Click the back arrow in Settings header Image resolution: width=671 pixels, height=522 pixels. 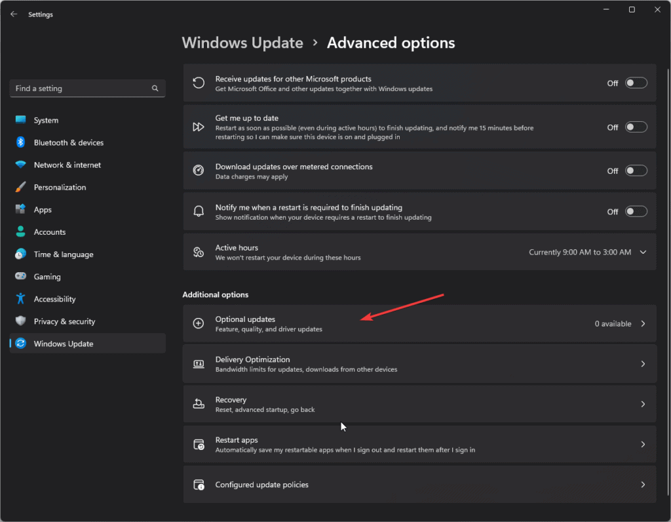tap(14, 14)
